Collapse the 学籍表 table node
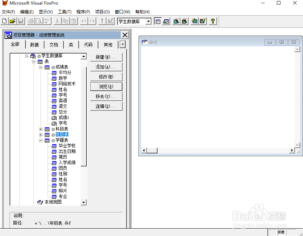Screen dimensions: 303x236 [41, 140]
